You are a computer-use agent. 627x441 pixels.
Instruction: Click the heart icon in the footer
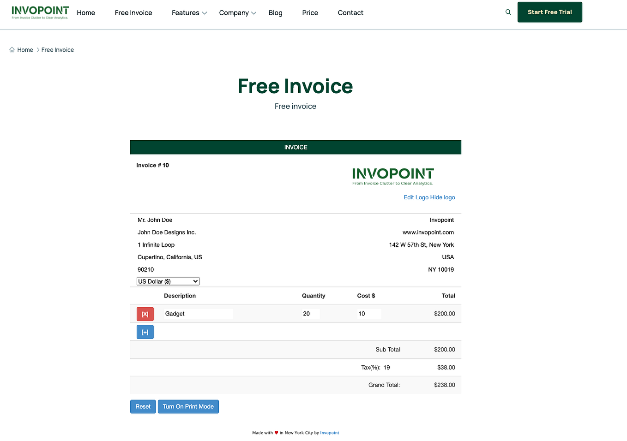277,433
